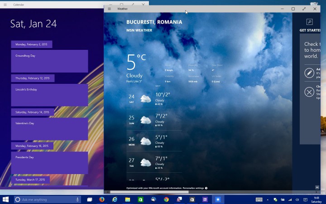Click the network icon in the system tray

[x=290, y=199]
